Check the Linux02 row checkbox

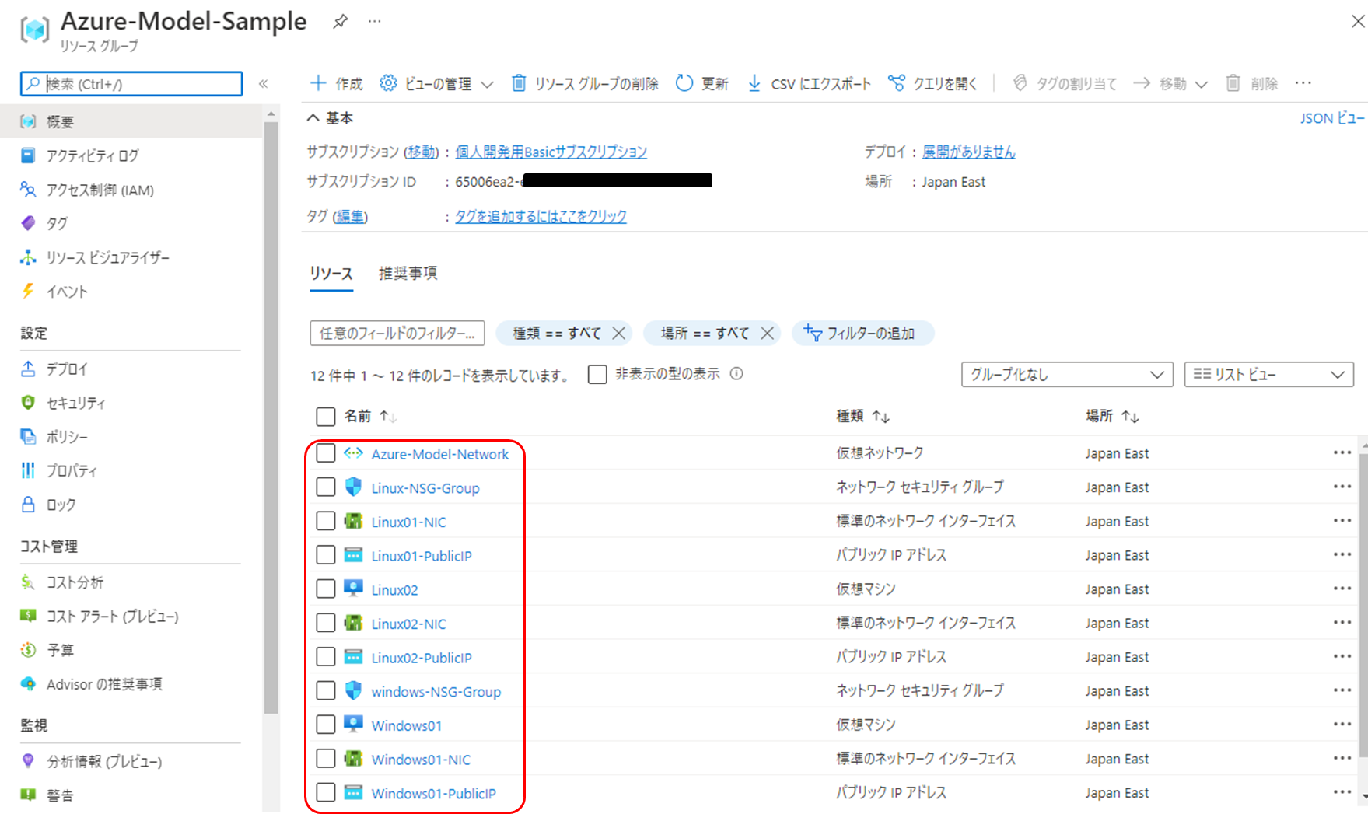coord(326,589)
